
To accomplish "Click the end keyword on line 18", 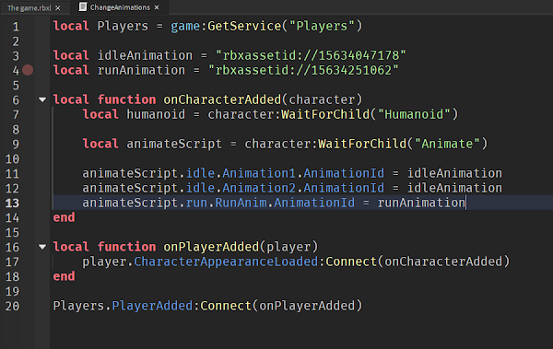I will click(64, 276).
